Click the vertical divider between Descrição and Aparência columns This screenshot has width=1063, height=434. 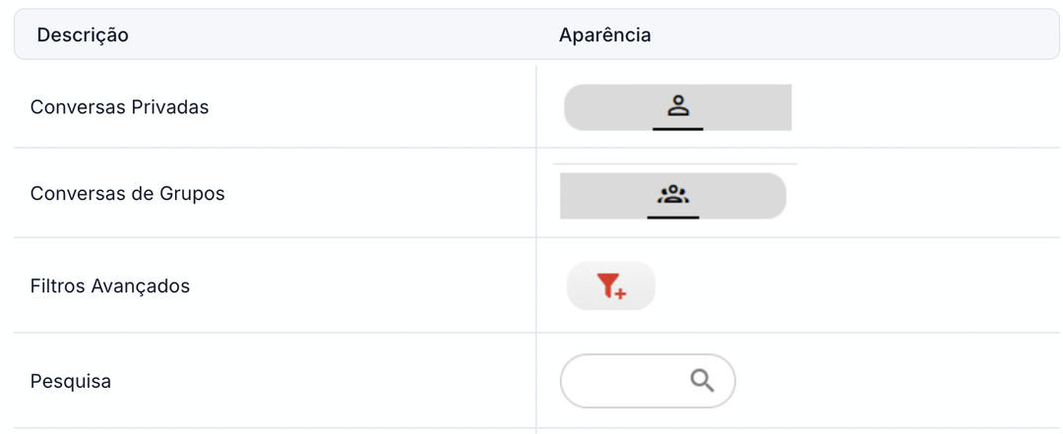536,250
